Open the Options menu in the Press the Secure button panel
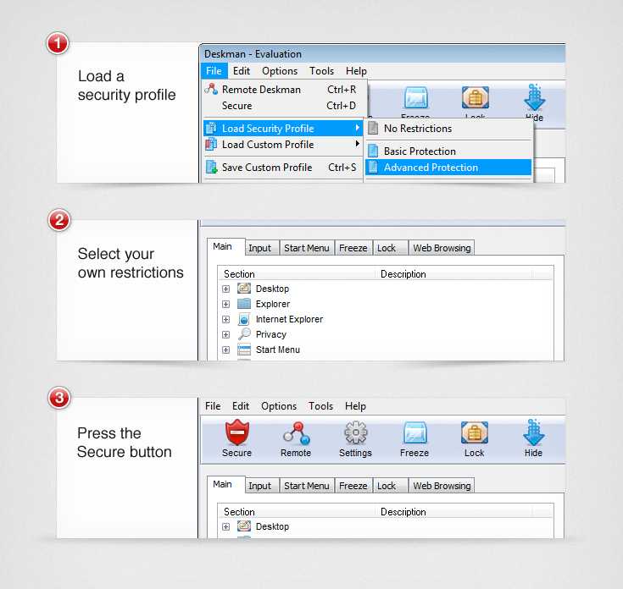The width and height of the screenshot is (623, 589). tap(279, 406)
